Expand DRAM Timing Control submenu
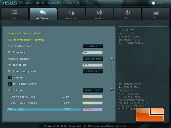 [23, 84]
